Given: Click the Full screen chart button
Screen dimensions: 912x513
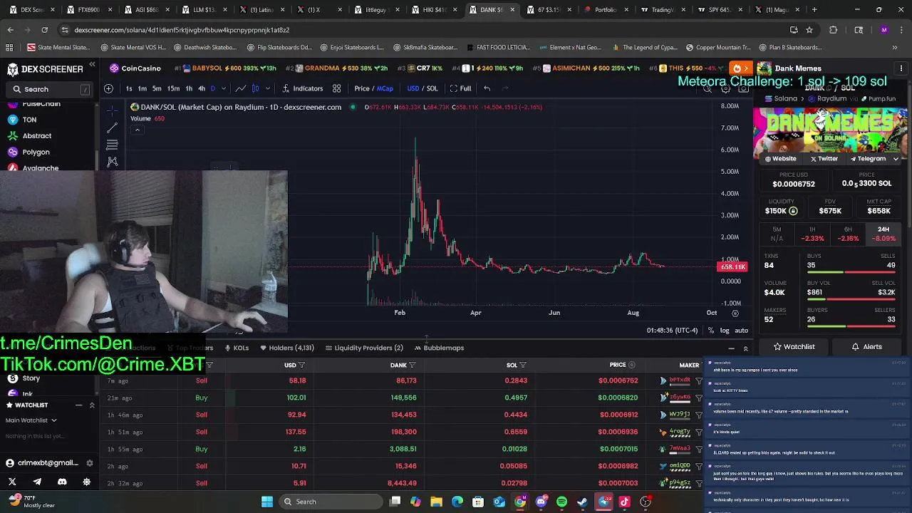Looking at the screenshot, I should tap(460, 88).
